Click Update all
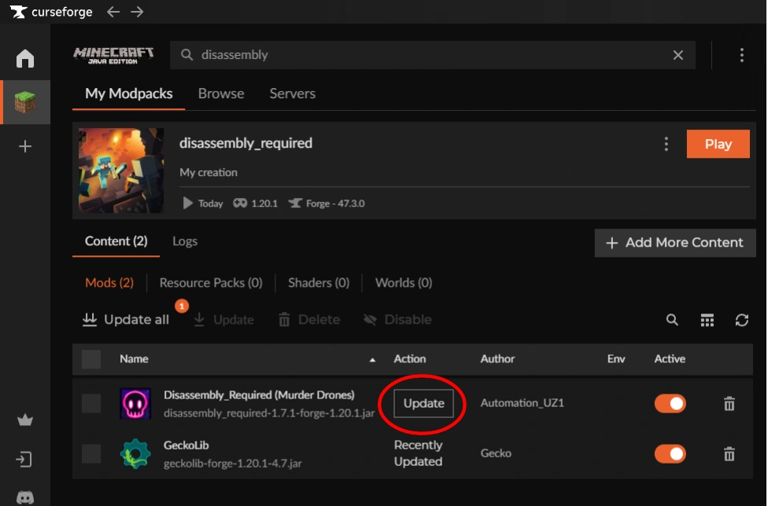The height and width of the screenshot is (506, 768). 125,320
